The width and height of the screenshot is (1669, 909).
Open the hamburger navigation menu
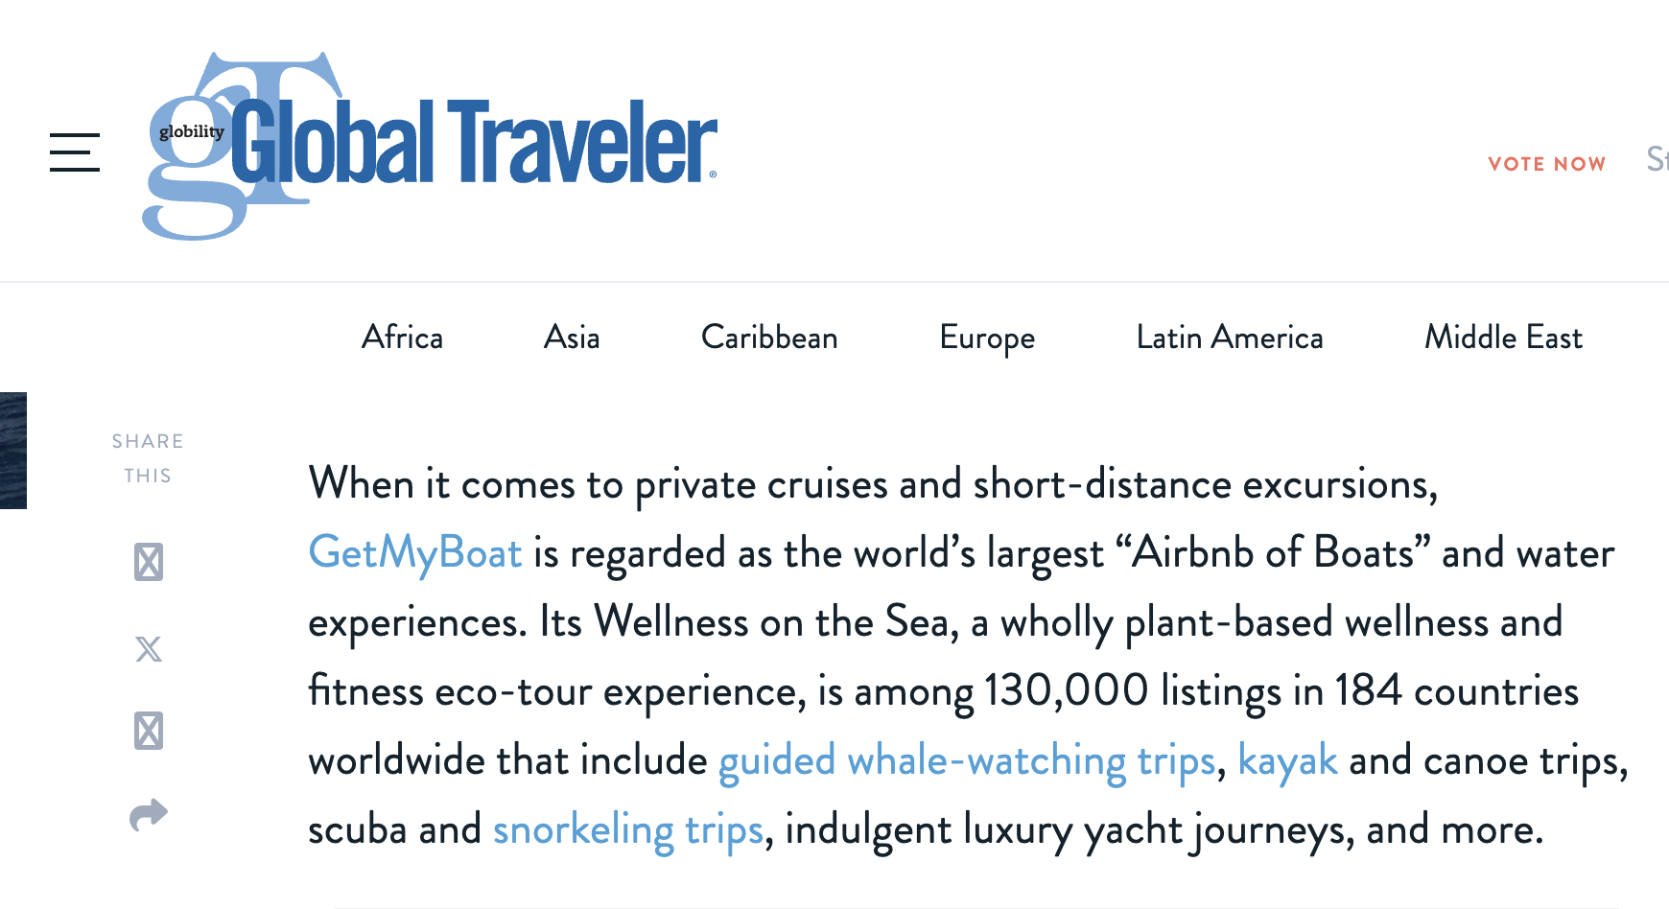[x=75, y=152]
